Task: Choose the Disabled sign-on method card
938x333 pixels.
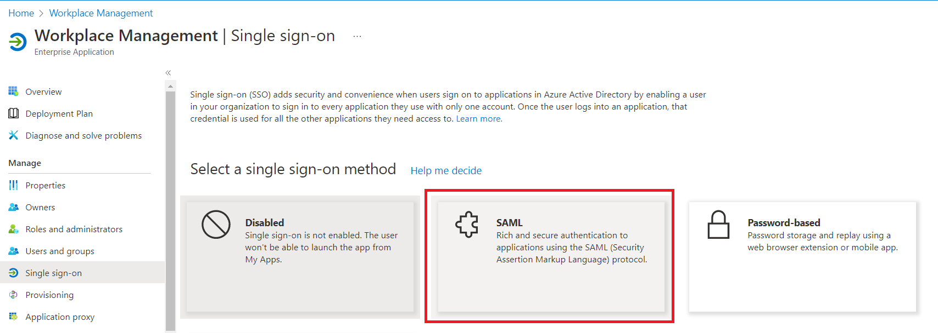Action: 300,257
